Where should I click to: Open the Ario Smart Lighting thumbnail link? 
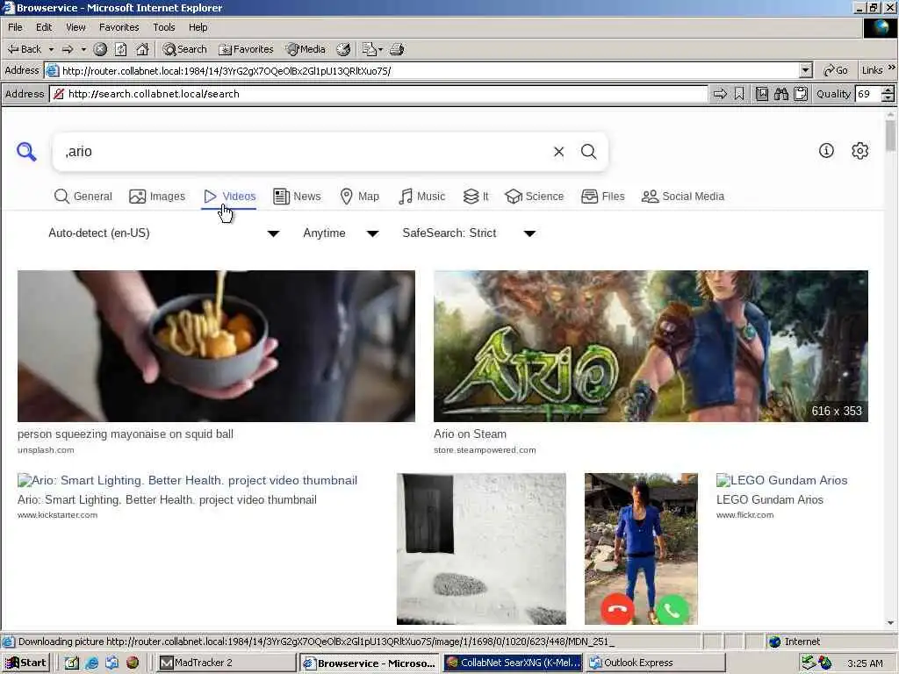(x=188, y=480)
